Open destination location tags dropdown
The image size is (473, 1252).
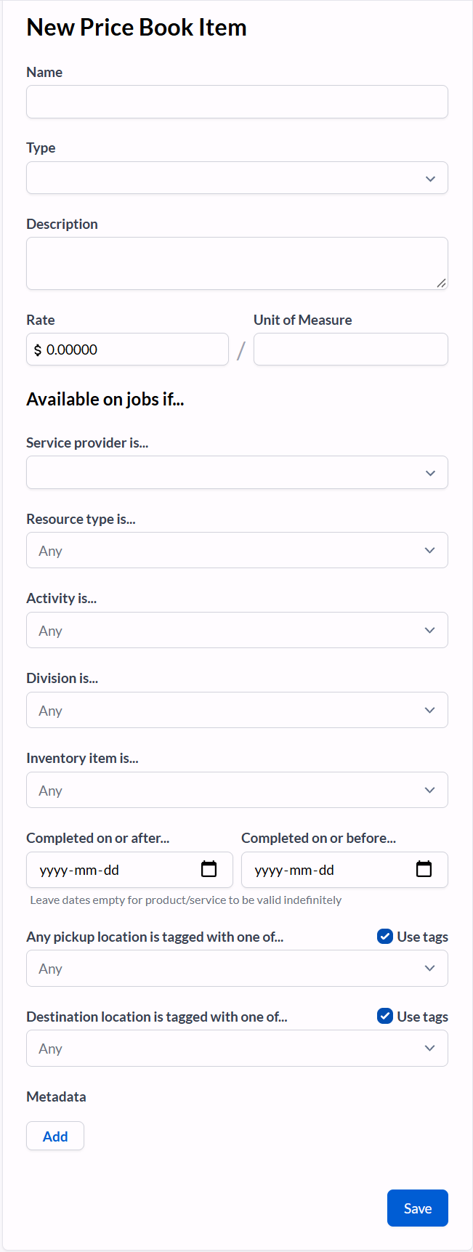pyautogui.click(x=237, y=1049)
